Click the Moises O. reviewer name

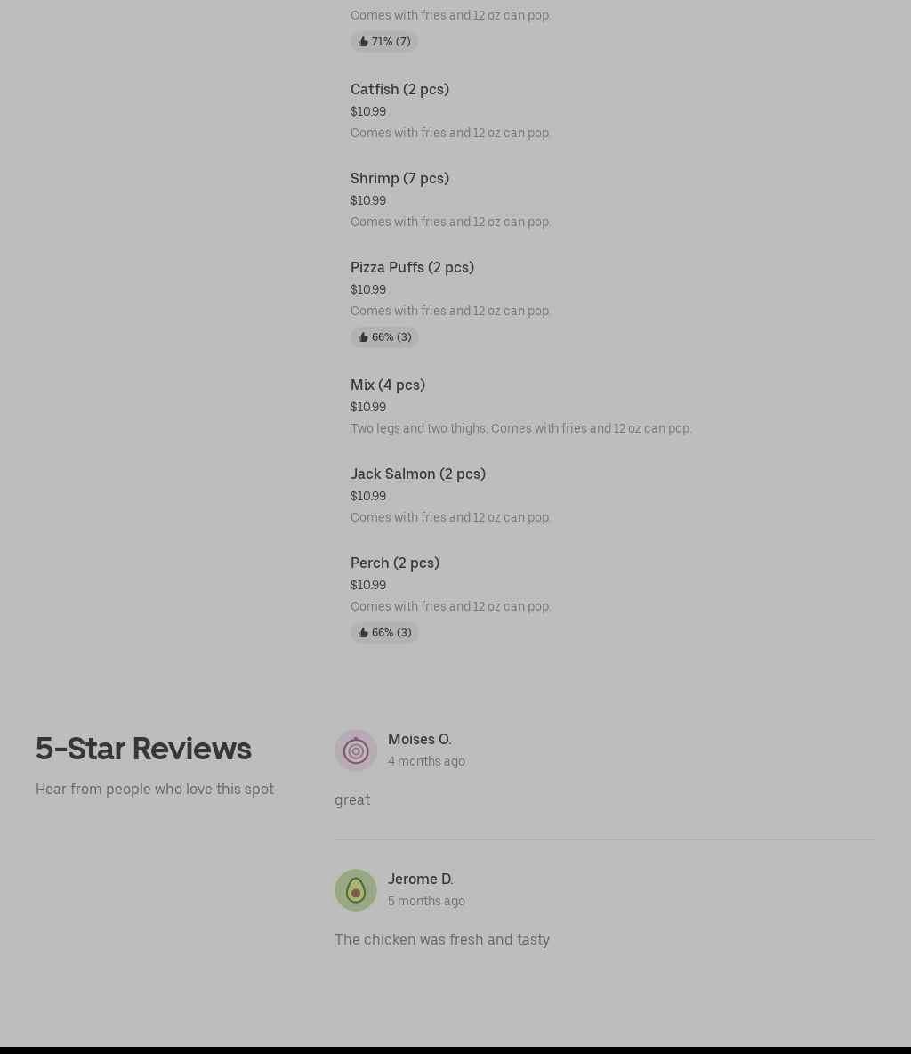[420, 739]
